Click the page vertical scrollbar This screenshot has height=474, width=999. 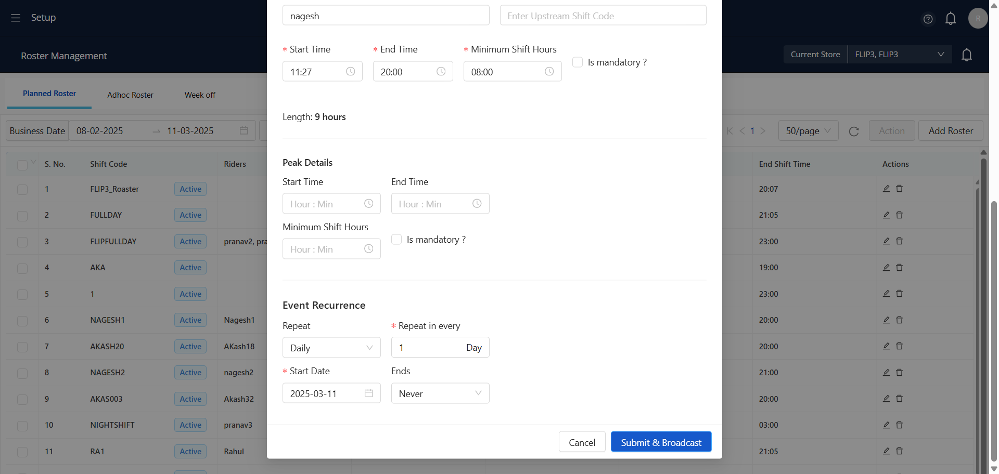coord(994,331)
